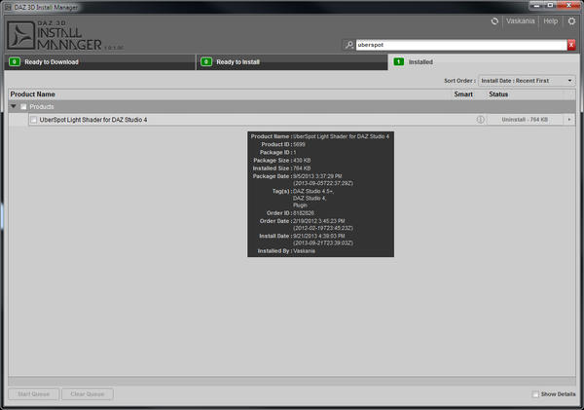Open the arrow menu beside Uninstall button
The width and height of the screenshot is (584, 410).
569,120
